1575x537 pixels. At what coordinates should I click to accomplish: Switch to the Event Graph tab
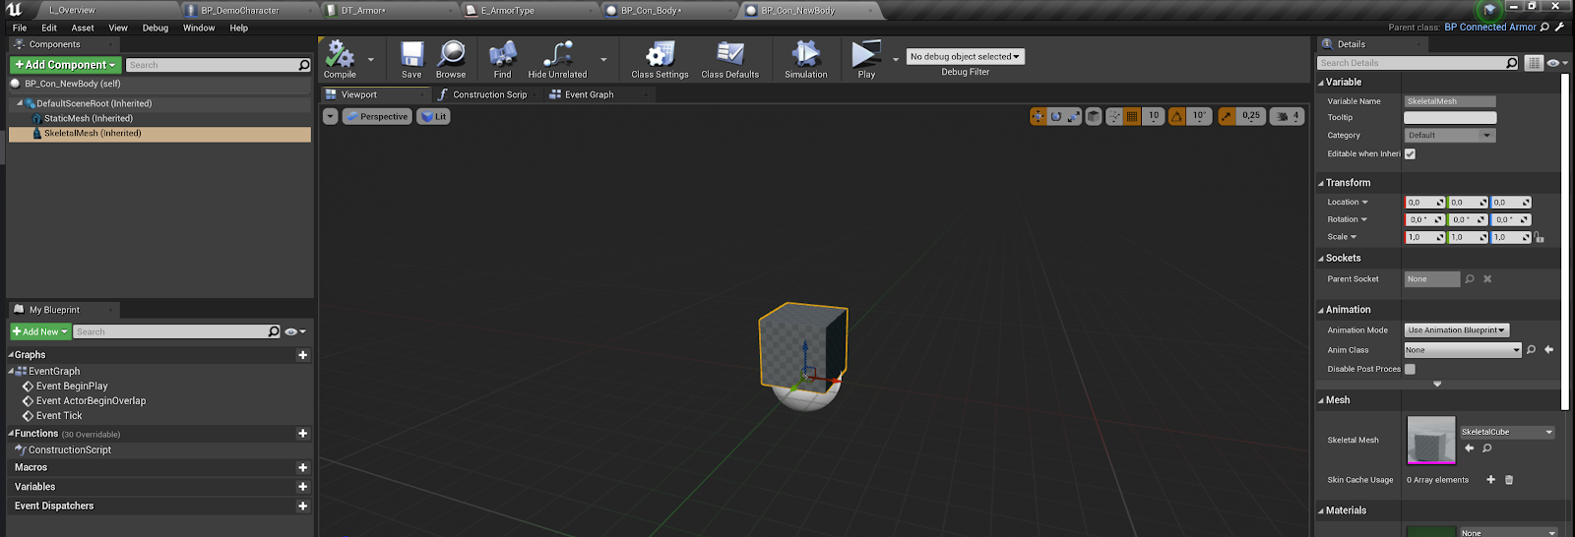click(x=588, y=95)
